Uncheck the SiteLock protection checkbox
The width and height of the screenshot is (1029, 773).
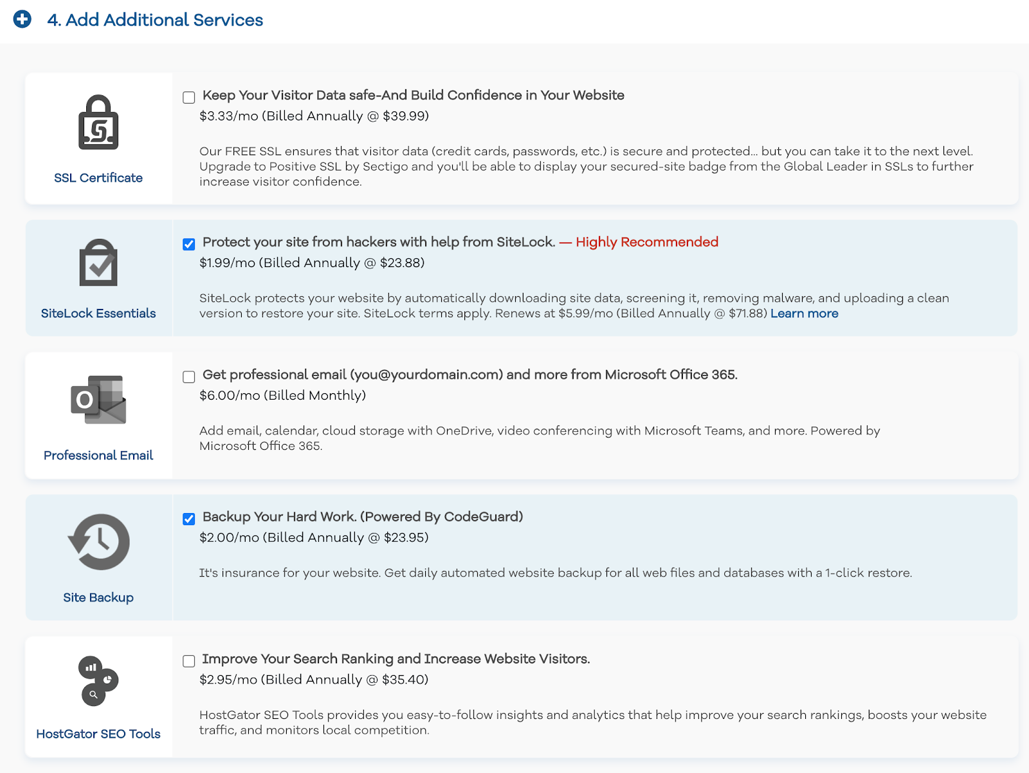(189, 244)
